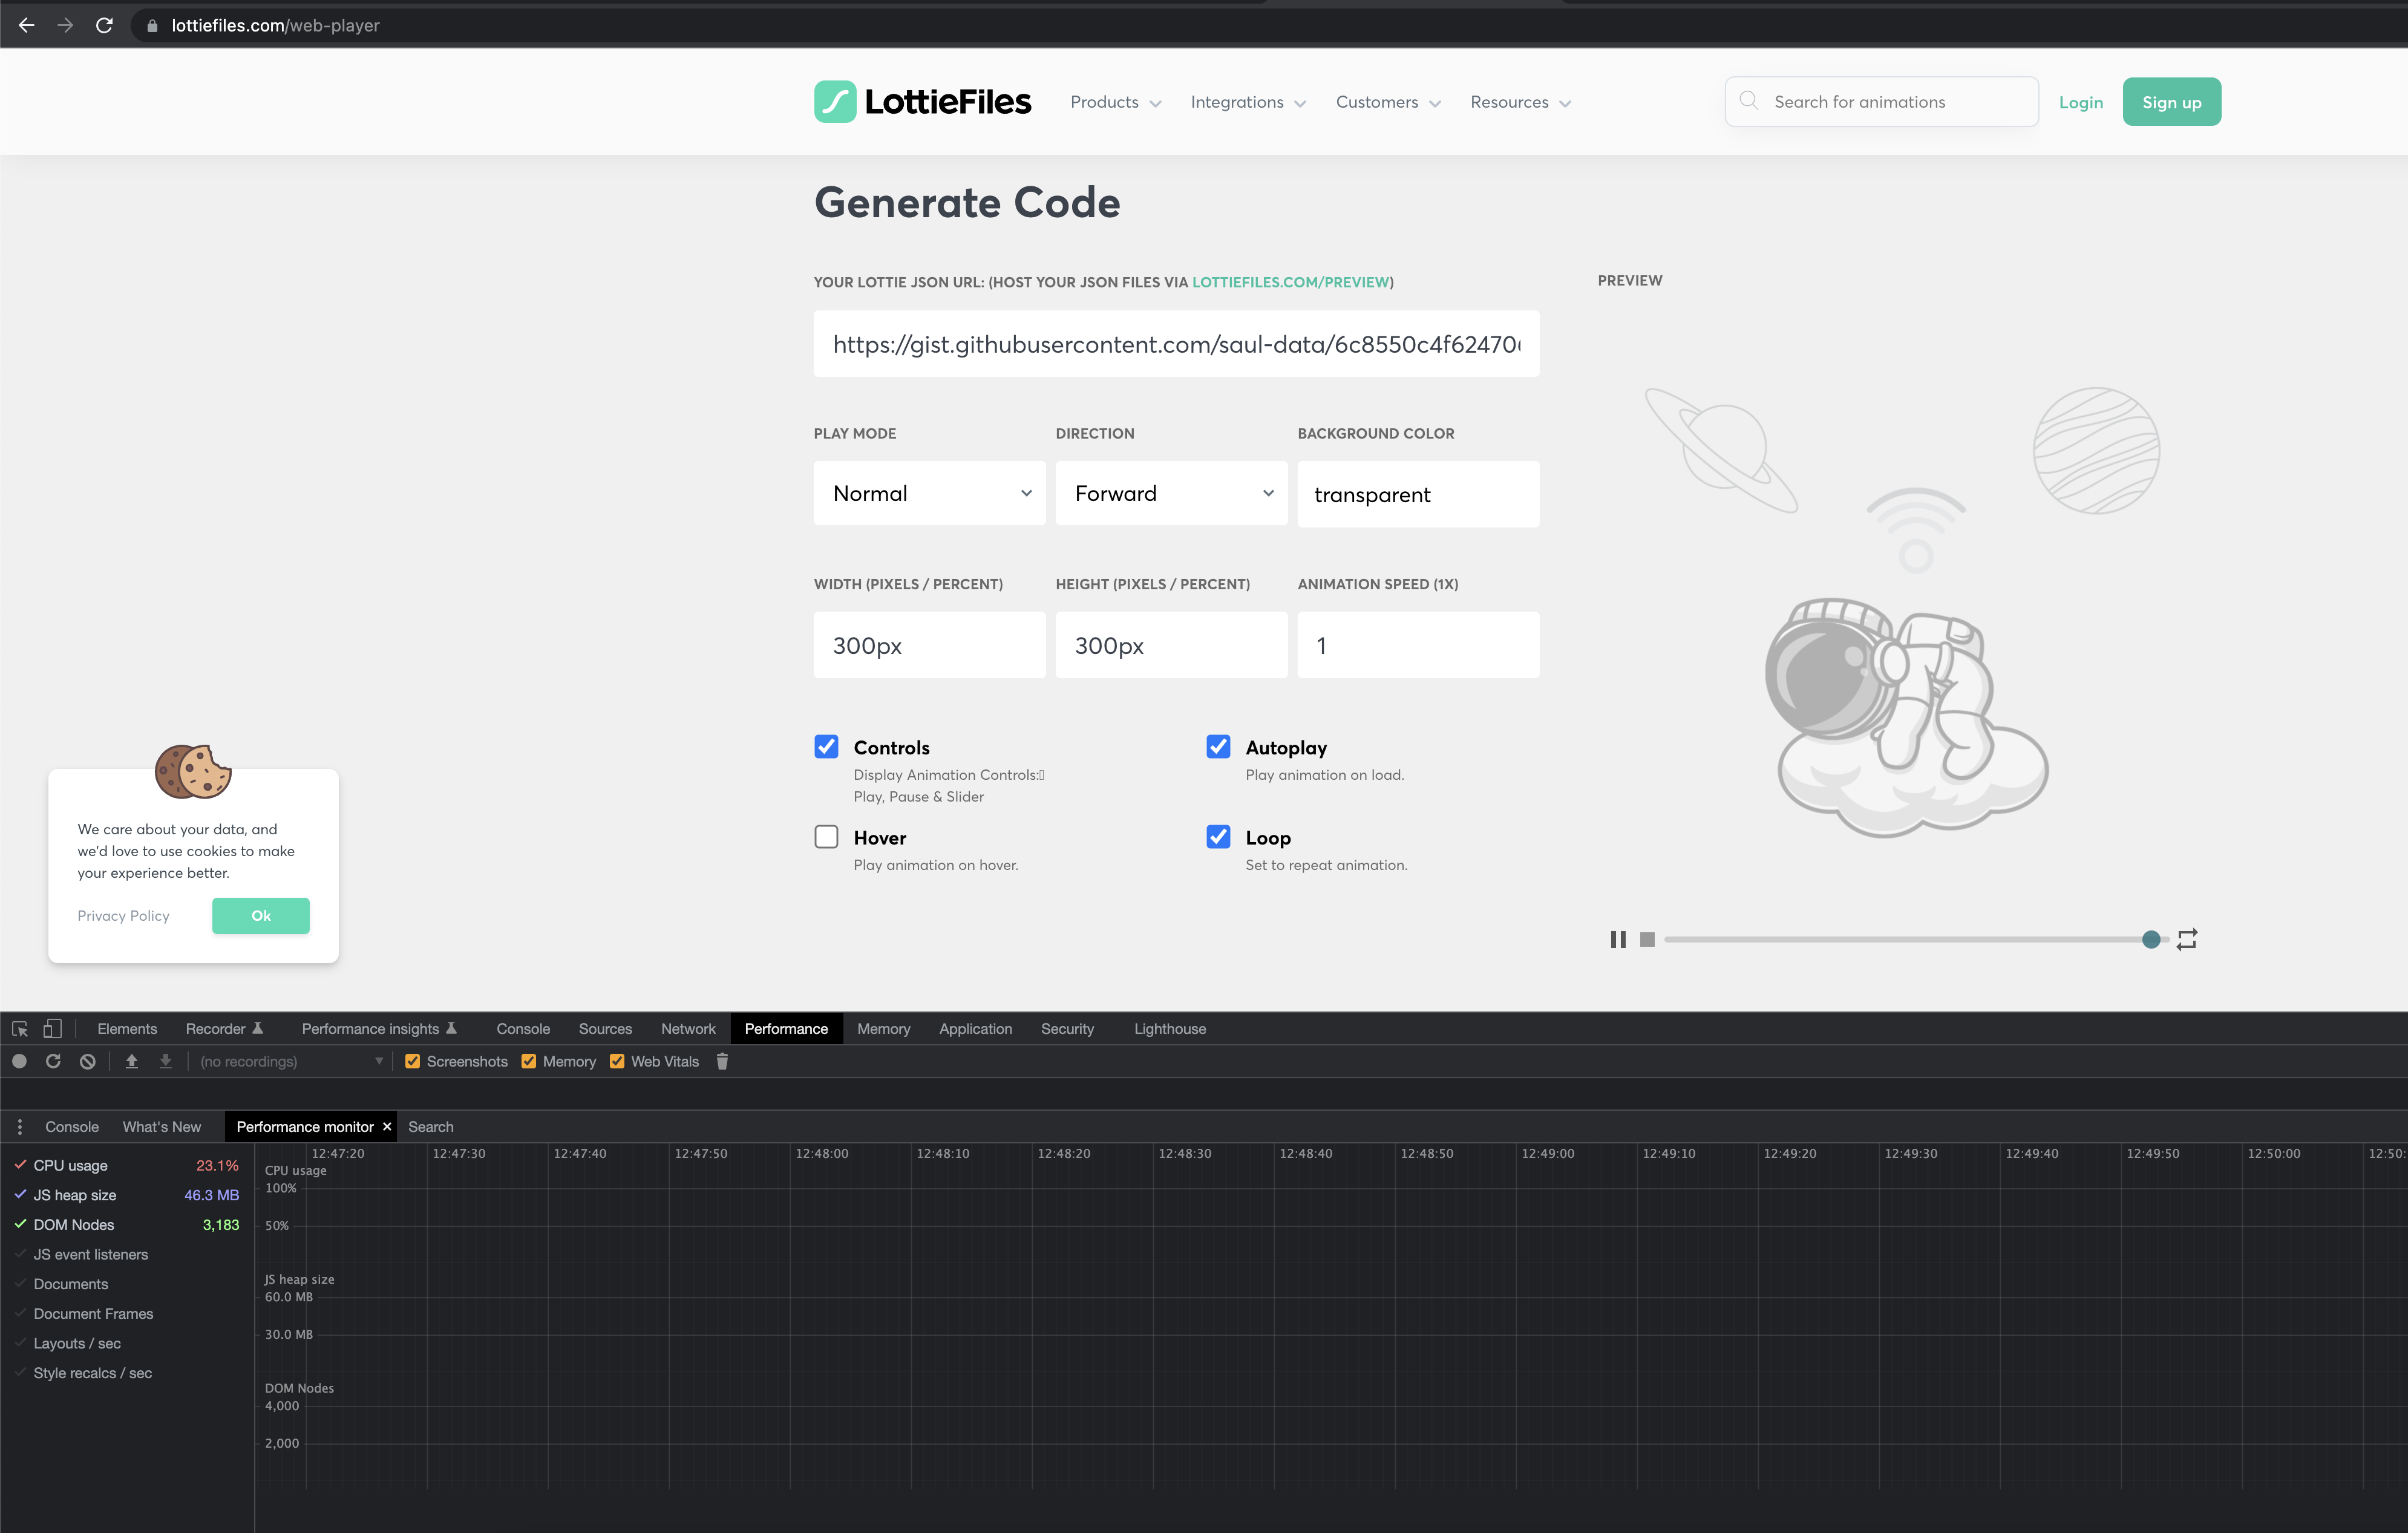Delete recordings using the trash icon
The width and height of the screenshot is (2408, 1533).
point(722,1061)
